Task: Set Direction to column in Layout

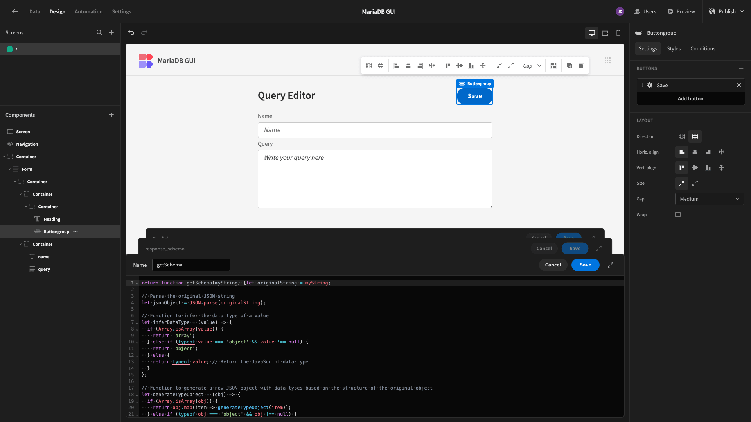Action: pos(682,136)
